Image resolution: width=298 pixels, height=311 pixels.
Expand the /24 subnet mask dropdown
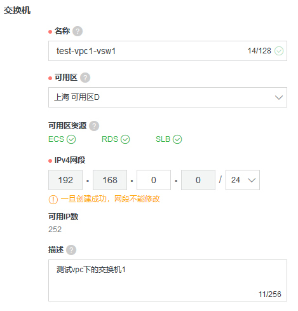pos(243,180)
